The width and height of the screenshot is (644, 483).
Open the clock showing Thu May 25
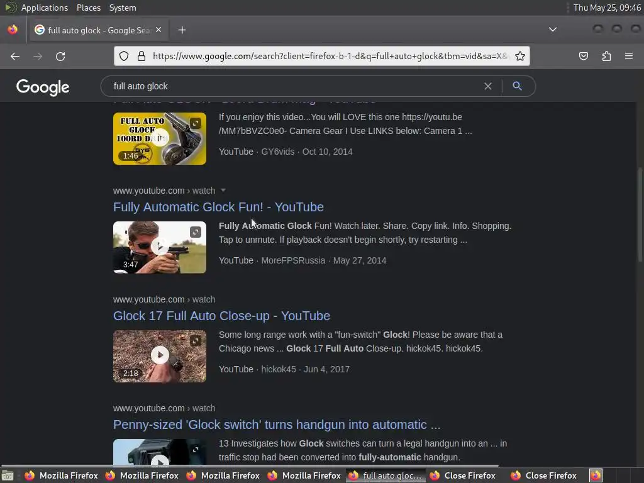pos(607,8)
